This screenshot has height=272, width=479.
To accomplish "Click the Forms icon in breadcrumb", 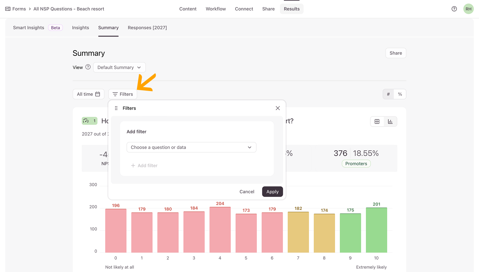I will click(x=8, y=9).
